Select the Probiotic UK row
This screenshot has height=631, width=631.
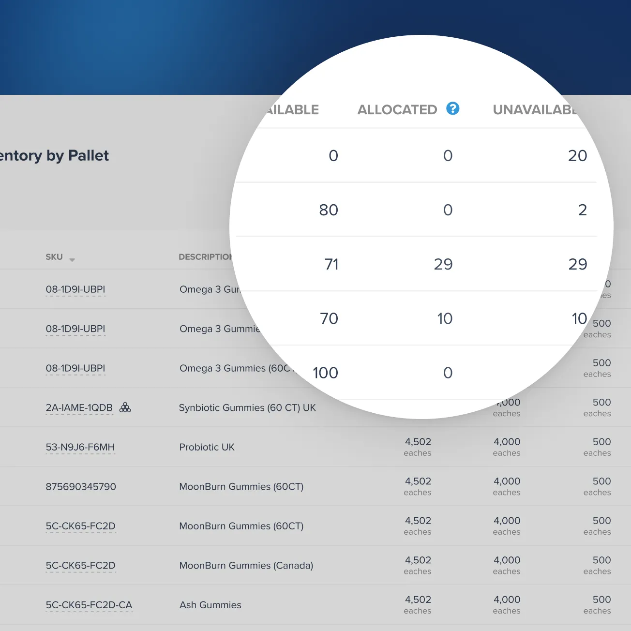[207, 447]
